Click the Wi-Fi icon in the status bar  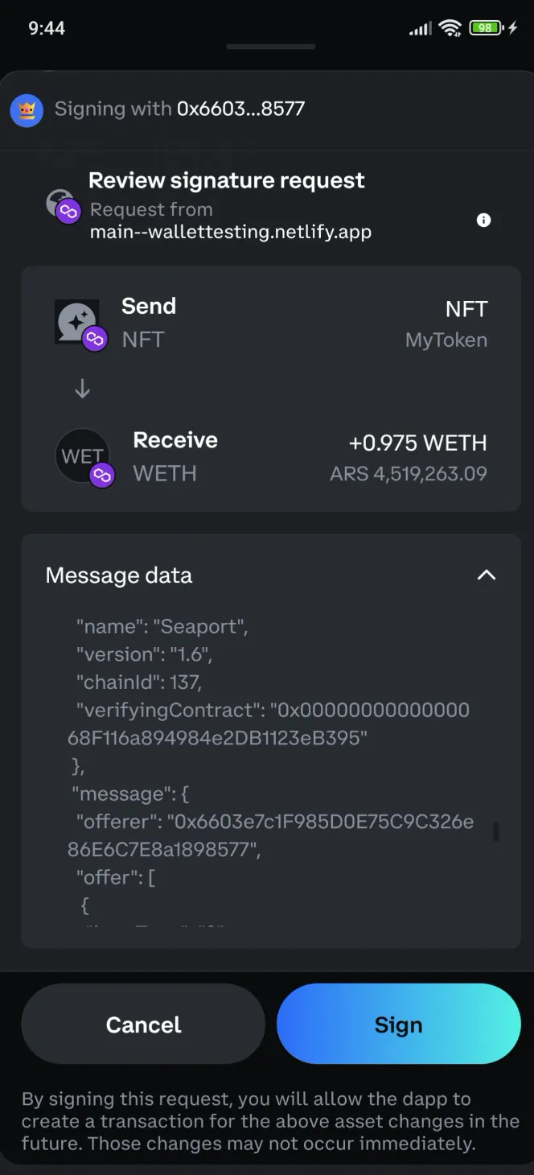click(450, 27)
